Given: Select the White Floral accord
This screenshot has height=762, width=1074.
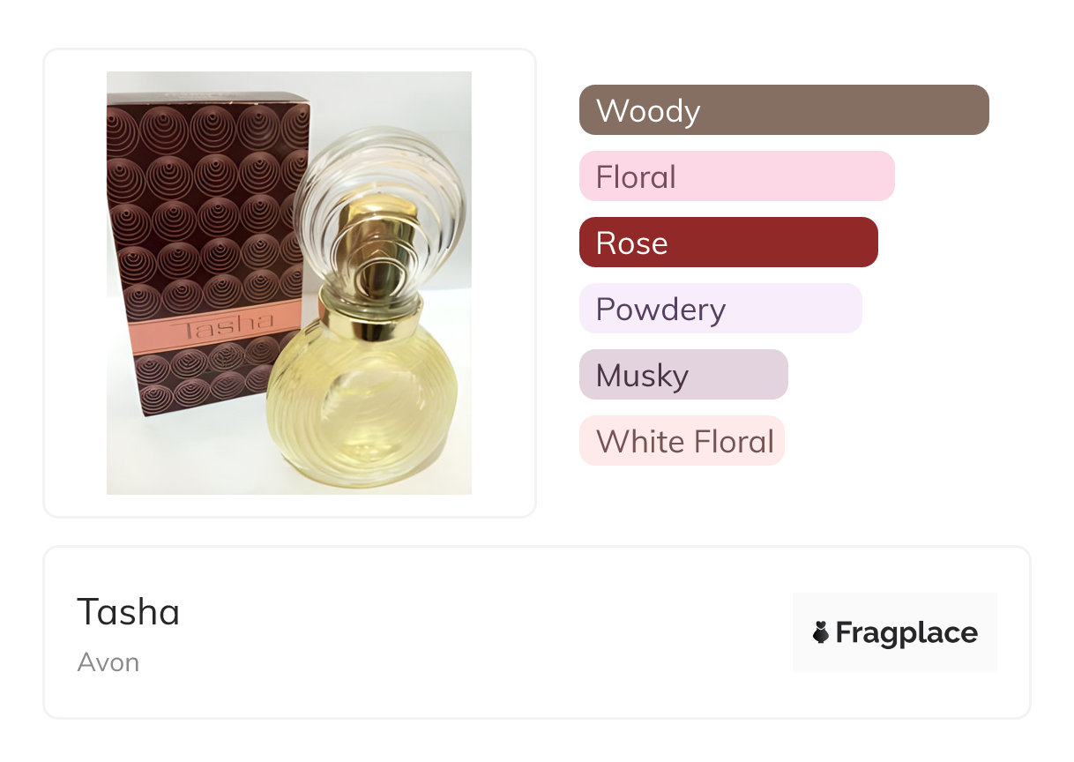Looking at the screenshot, I should point(682,441).
